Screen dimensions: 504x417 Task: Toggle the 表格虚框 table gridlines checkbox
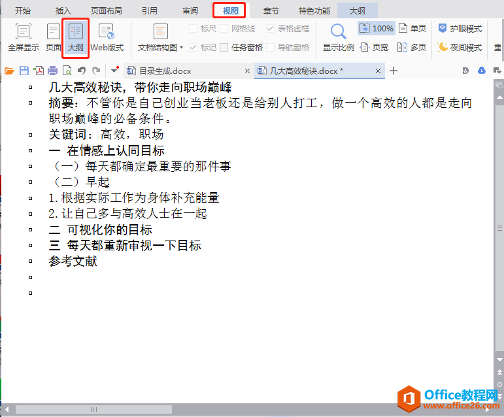coord(271,29)
